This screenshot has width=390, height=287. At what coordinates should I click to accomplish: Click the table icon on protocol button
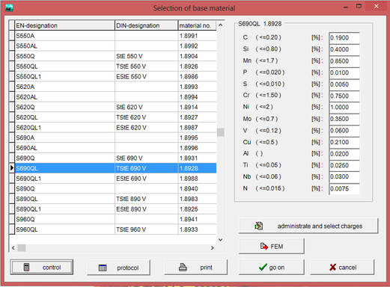103,268
